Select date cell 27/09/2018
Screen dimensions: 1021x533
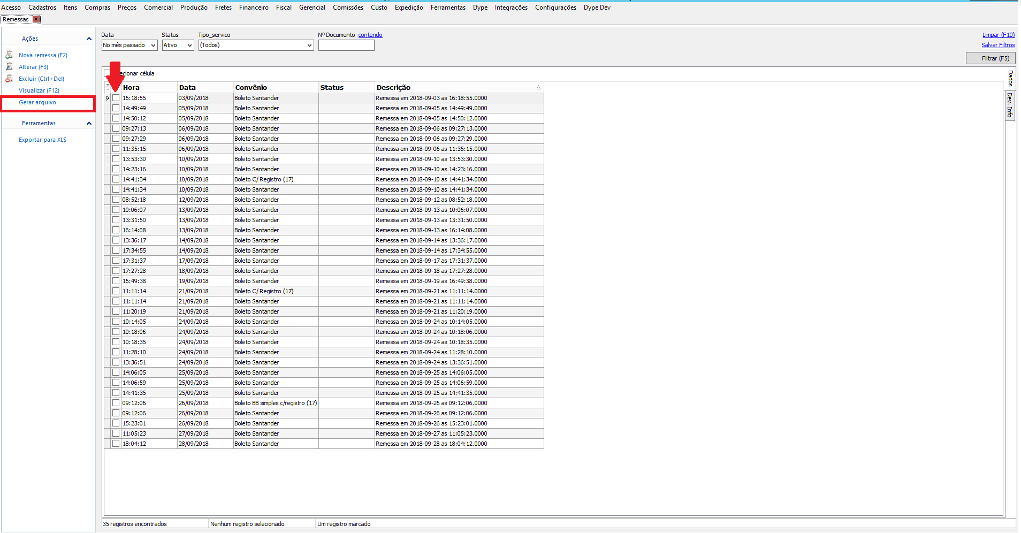coord(205,433)
